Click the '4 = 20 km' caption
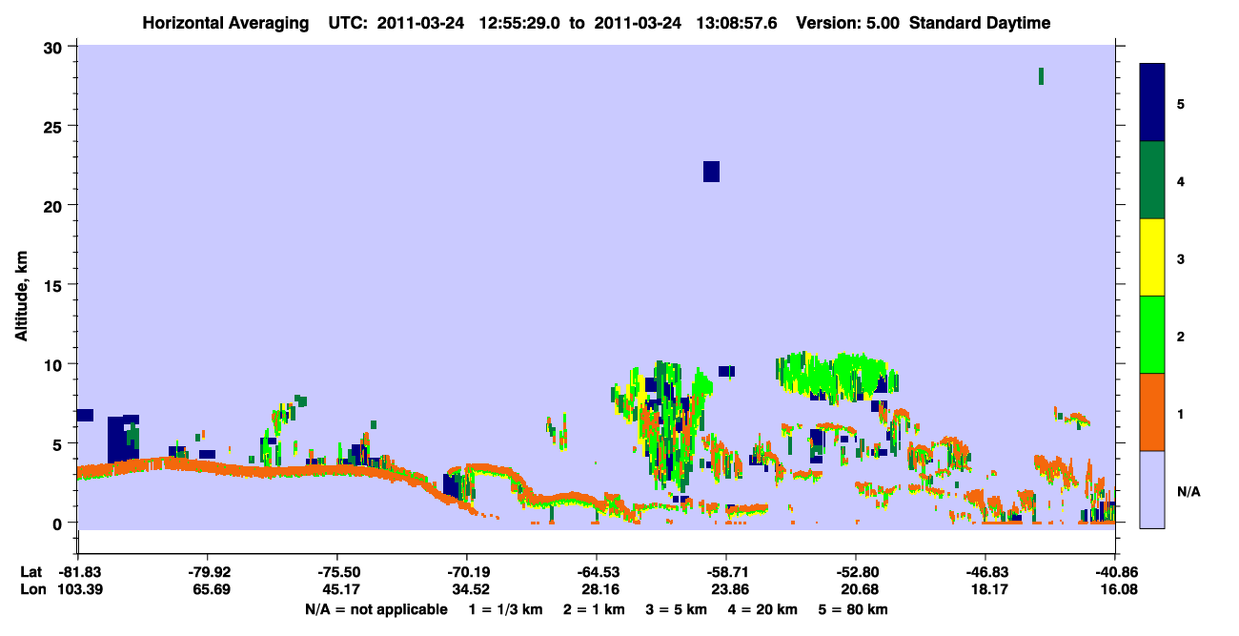 [762, 609]
